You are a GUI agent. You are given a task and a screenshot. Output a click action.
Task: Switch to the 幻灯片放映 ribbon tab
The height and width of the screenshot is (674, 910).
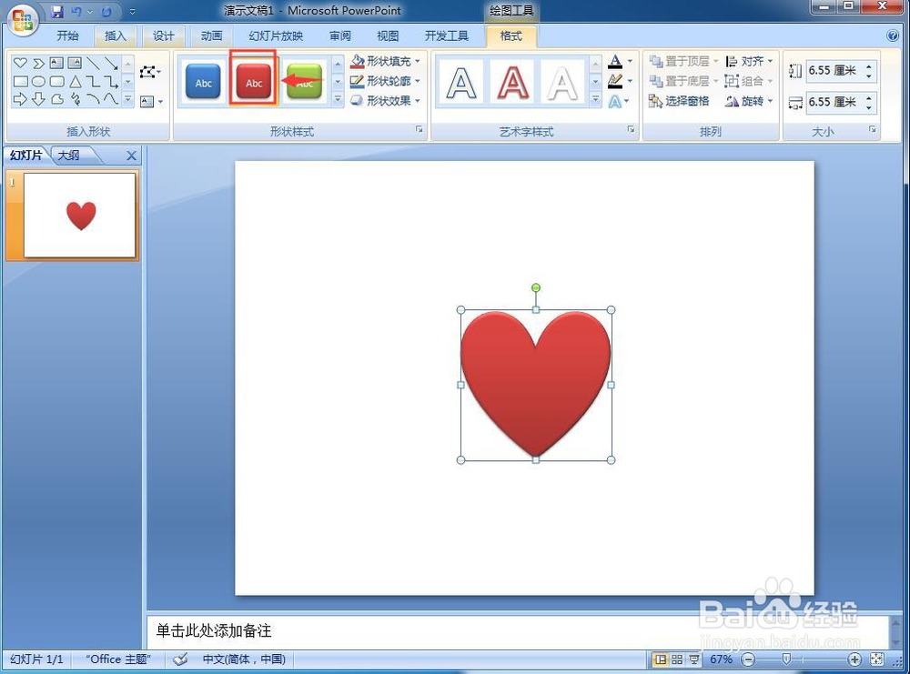point(276,36)
